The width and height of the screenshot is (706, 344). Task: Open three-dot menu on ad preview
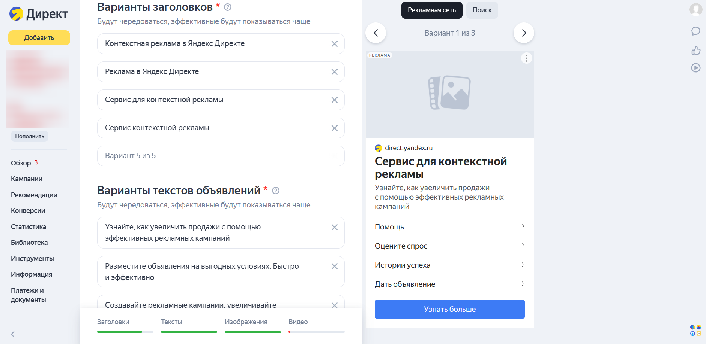click(527, 58)
